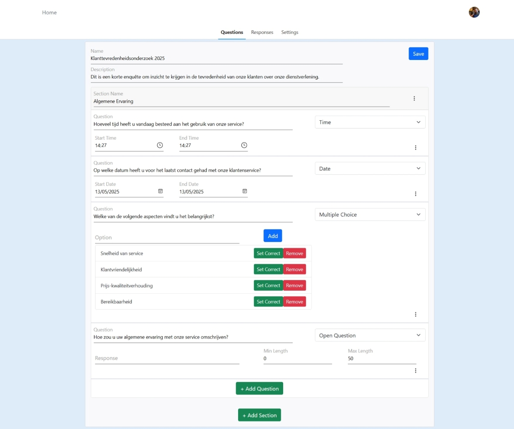Click the user profile avatar

(x=474, y=12)
